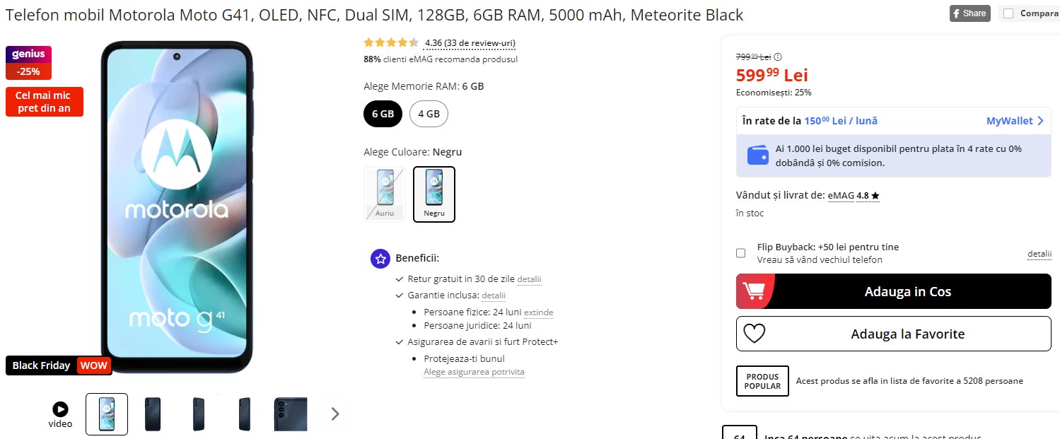Click the next arrow in thumbnail gallery
1060x439 pixels.
pyautogui.click(x=334, y=414)
